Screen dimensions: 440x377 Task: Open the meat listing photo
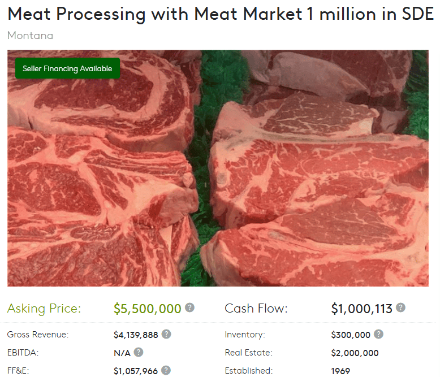click(x=218, y=168)
